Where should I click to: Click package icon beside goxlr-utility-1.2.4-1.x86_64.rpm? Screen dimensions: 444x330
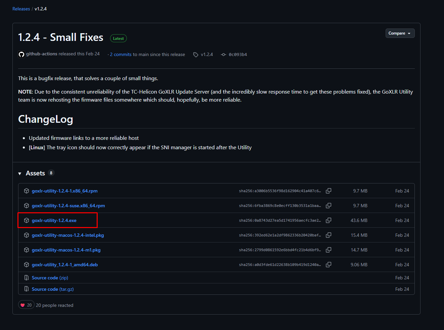click(x=27, y=191)
